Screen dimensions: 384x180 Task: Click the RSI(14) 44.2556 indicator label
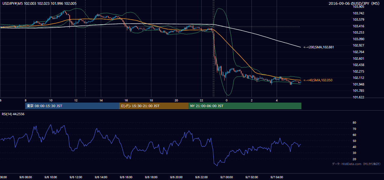pyautogui.click(x=13, y=114)
